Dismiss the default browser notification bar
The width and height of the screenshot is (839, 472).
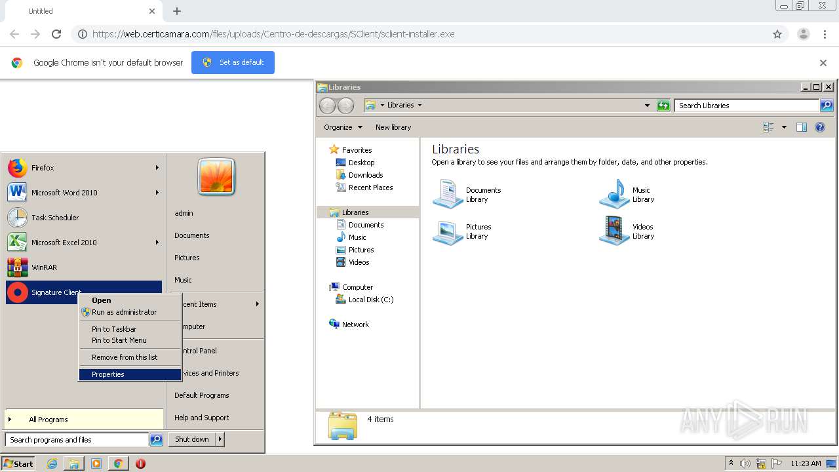click(x=823, y=63)
